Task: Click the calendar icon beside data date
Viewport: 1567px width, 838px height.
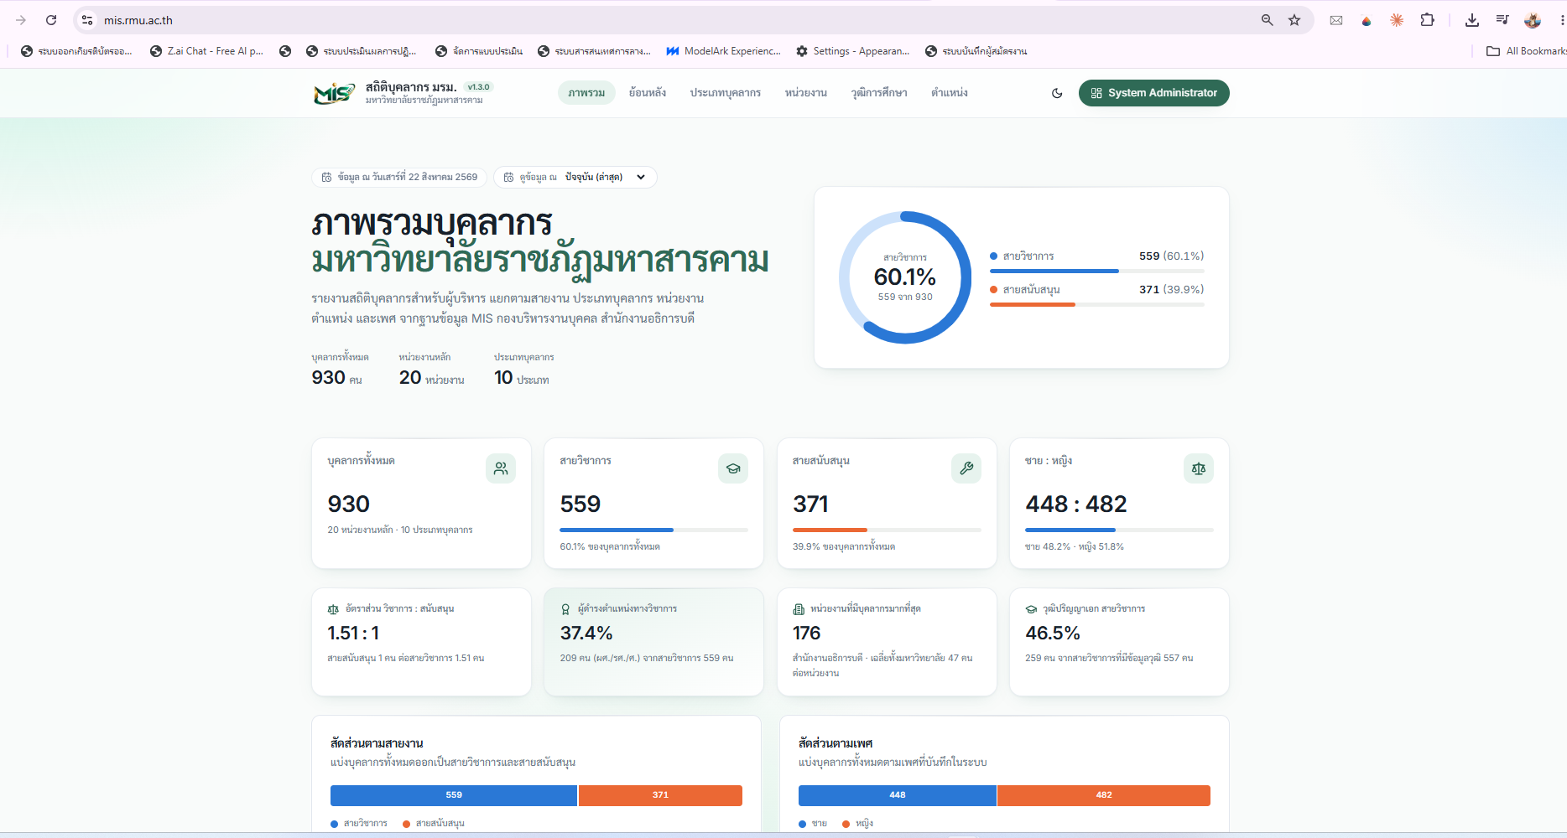Action: pos(327,177)
